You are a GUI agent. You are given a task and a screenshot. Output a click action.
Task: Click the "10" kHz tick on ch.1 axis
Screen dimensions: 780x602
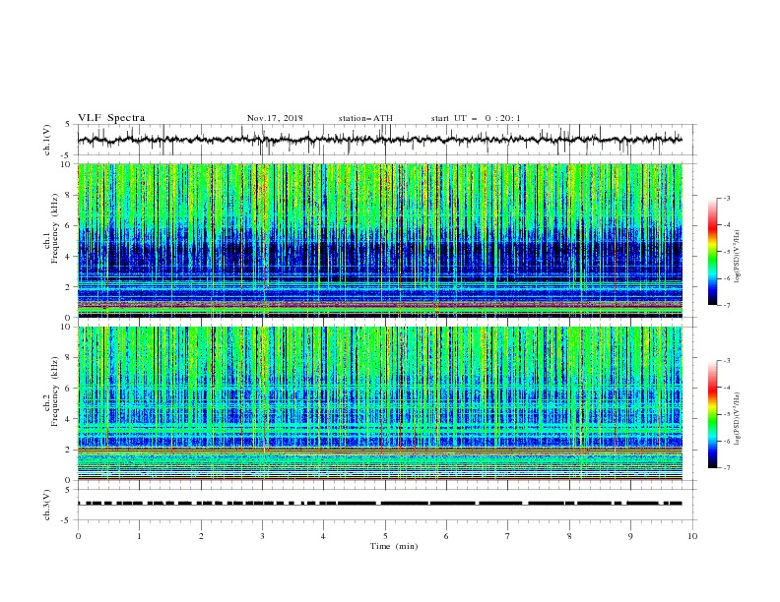coord(67,164)
